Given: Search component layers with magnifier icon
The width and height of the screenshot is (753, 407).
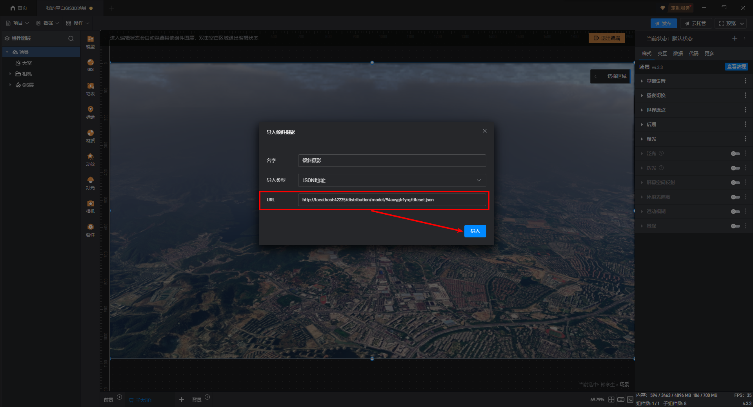Looking at the screenshot, I should (x=71, y=38).
